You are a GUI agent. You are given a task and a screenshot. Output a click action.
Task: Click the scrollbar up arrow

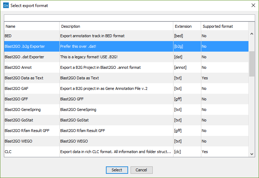pyautogui.click(x=252, y=34)
